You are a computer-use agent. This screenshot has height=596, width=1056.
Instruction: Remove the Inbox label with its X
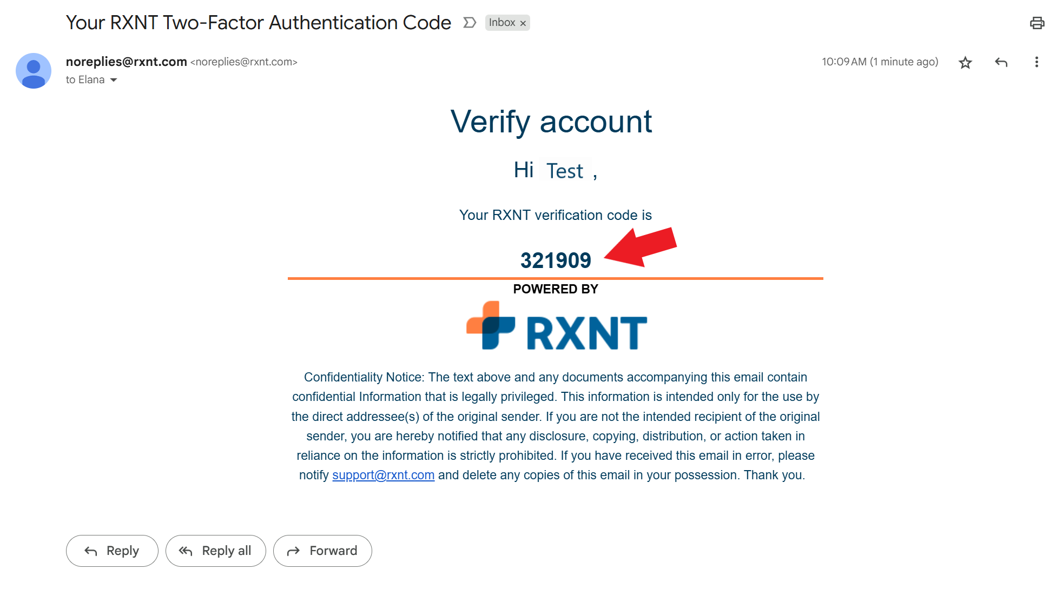[x=523, y=23]
